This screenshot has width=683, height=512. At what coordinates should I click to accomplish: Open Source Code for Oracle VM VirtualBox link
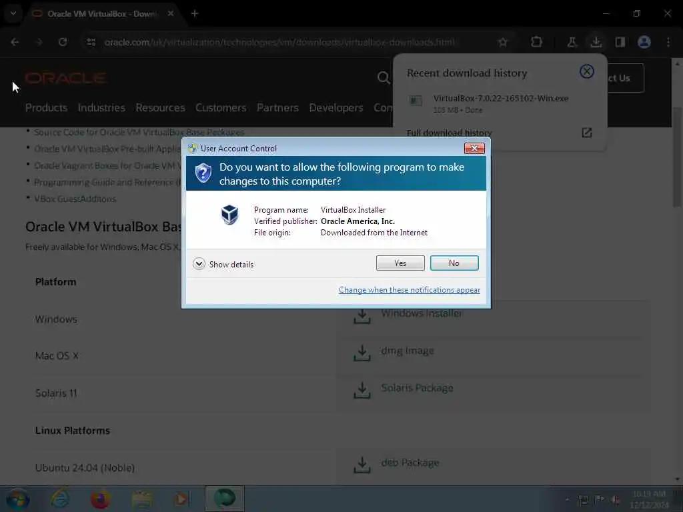click(x=139, y=132)
